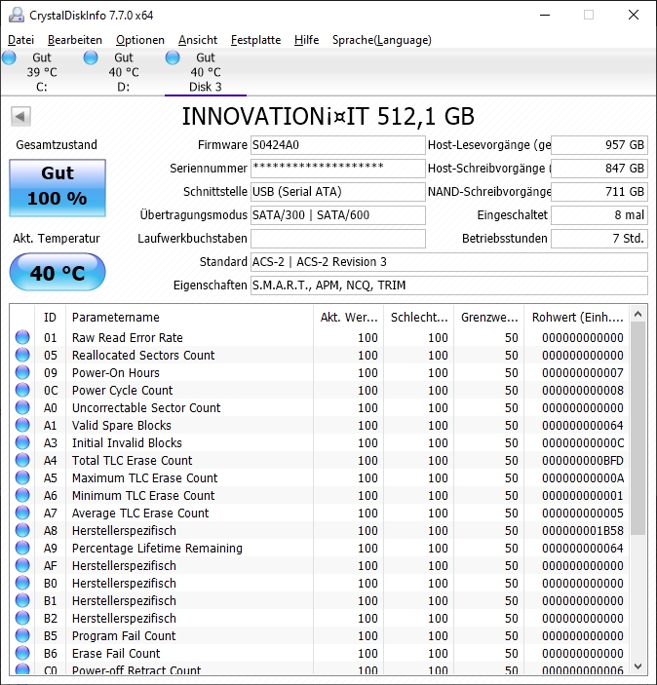Click the Firmware field S0424A0
Image resolution: width=657 pixels, height=685 pixels.
(x=337, y=145)
